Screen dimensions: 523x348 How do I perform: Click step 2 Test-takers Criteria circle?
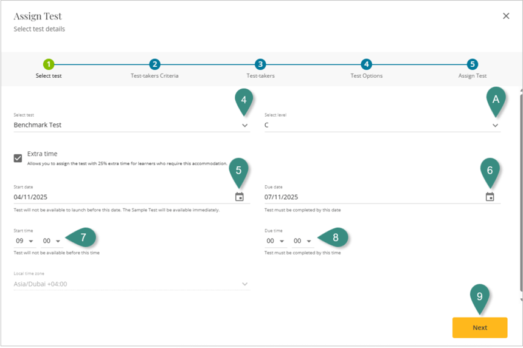154,64
